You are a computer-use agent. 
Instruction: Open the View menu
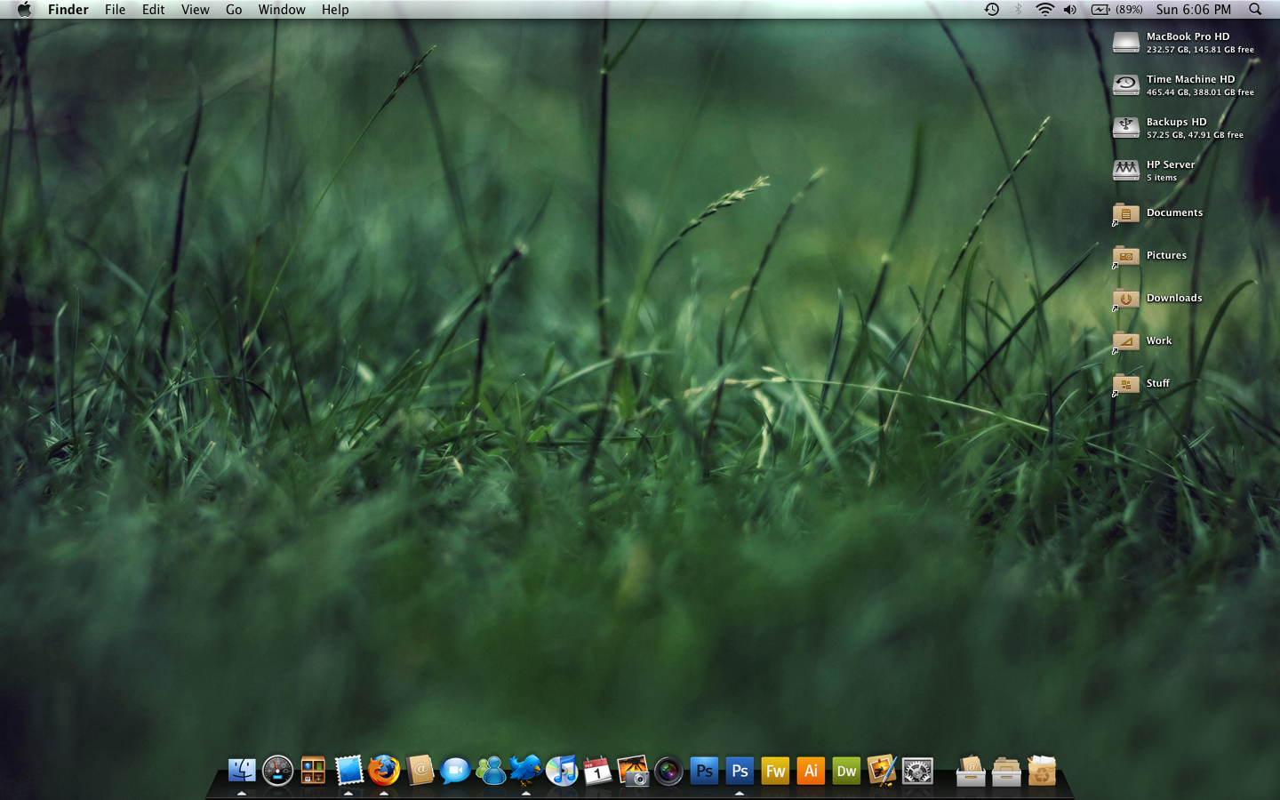click(195, 10)
